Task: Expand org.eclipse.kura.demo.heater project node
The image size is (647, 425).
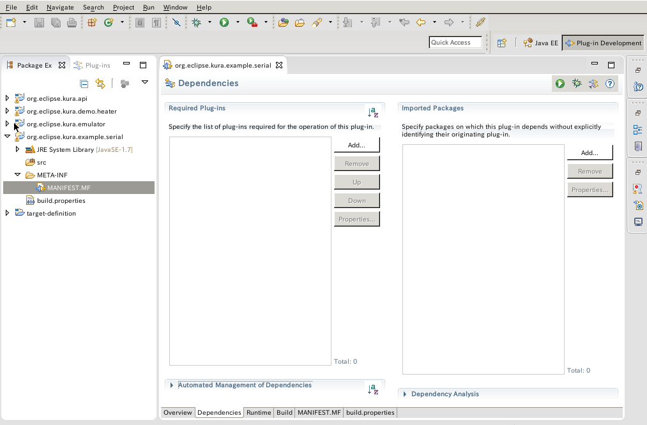Action: coord(7,111)
